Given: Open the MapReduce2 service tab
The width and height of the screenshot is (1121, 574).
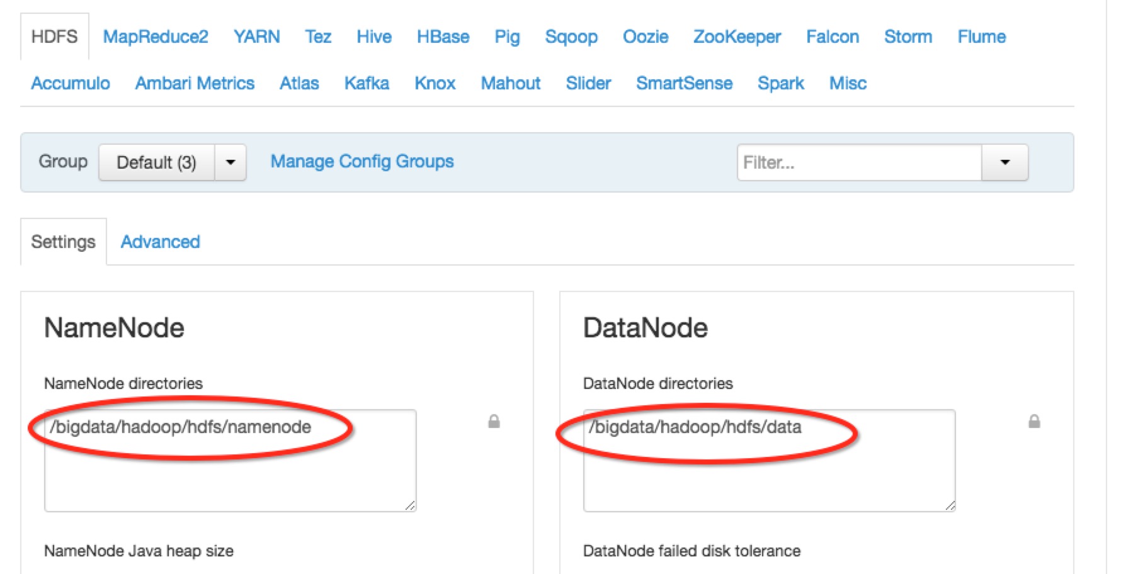Looking at the screenshot, I should pos(156,37).
